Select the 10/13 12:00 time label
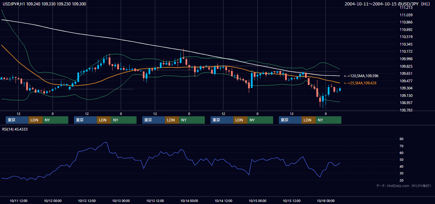Viewport: 435px width, 204px height. point(155,201)
